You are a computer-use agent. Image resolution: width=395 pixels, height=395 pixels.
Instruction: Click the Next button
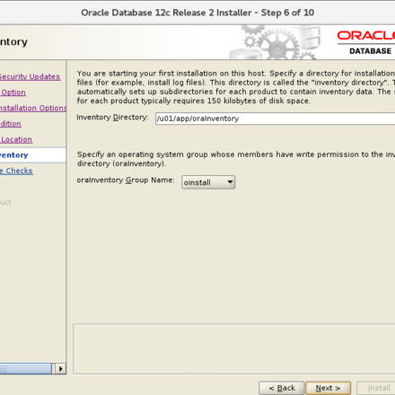point(328,388)
